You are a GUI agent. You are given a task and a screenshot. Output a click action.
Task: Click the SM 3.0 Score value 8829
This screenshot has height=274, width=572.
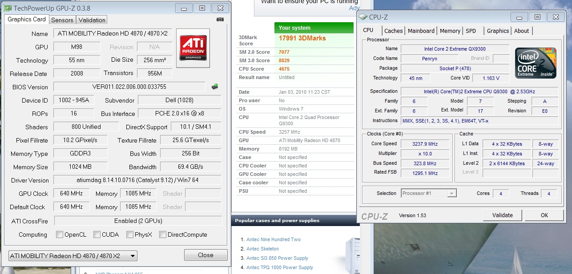point(284,60)
